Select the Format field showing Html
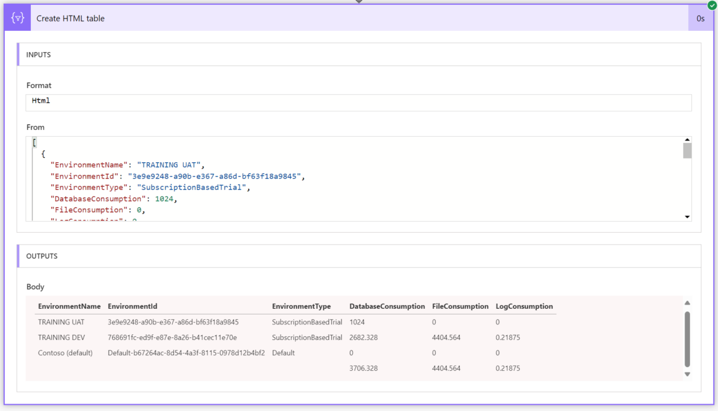This screenshot has width=718, height=411. click(x=359, y=100)
